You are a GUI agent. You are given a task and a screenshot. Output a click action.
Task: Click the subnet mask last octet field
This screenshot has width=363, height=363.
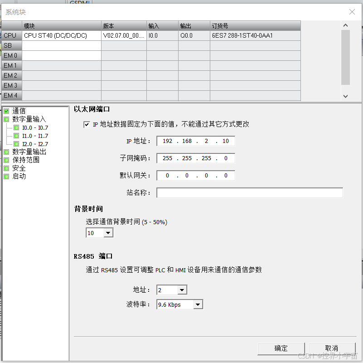pyautogui.click(x=226, y=158)
